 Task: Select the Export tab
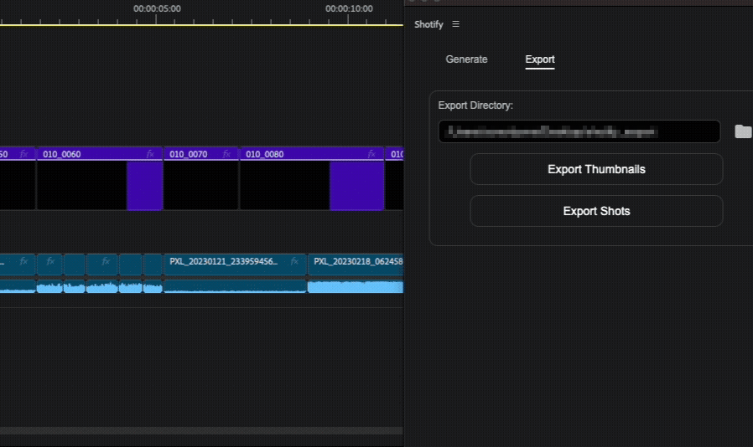[540, 59]
